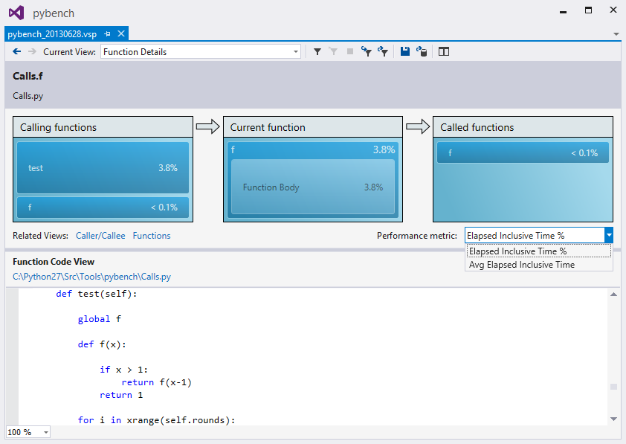Select the pybench_20130628.vsp document tab
Image resolution: width=626 pixels, height=444 pixels.
(x=52, y=34)
